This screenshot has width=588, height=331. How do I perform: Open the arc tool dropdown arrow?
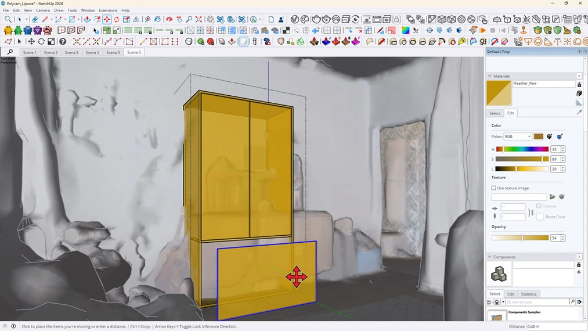[65, 19]
